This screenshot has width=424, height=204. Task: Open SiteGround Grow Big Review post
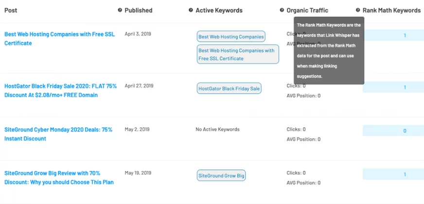pos(59,177)
